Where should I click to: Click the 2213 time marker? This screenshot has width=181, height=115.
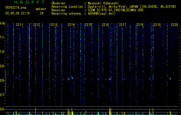(54, 25)
